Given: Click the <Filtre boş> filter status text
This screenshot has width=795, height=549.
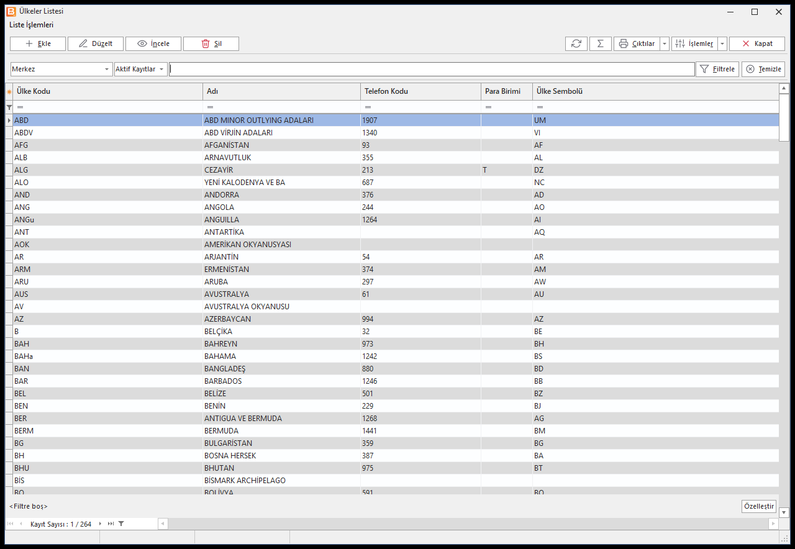Looking at the screenshot, I should coord(29,506).
